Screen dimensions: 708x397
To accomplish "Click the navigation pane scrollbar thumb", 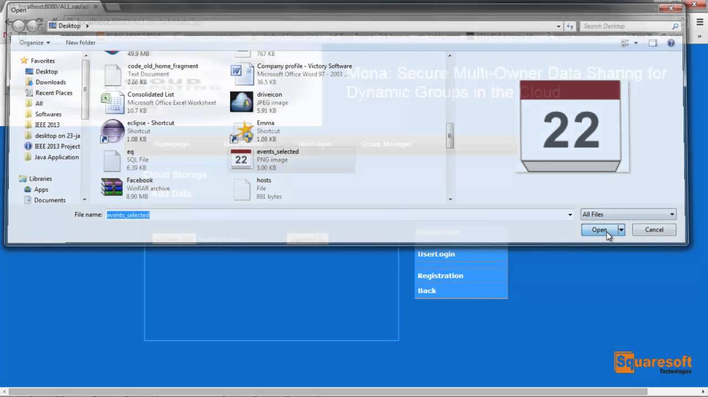I will [x=85, y=88].
